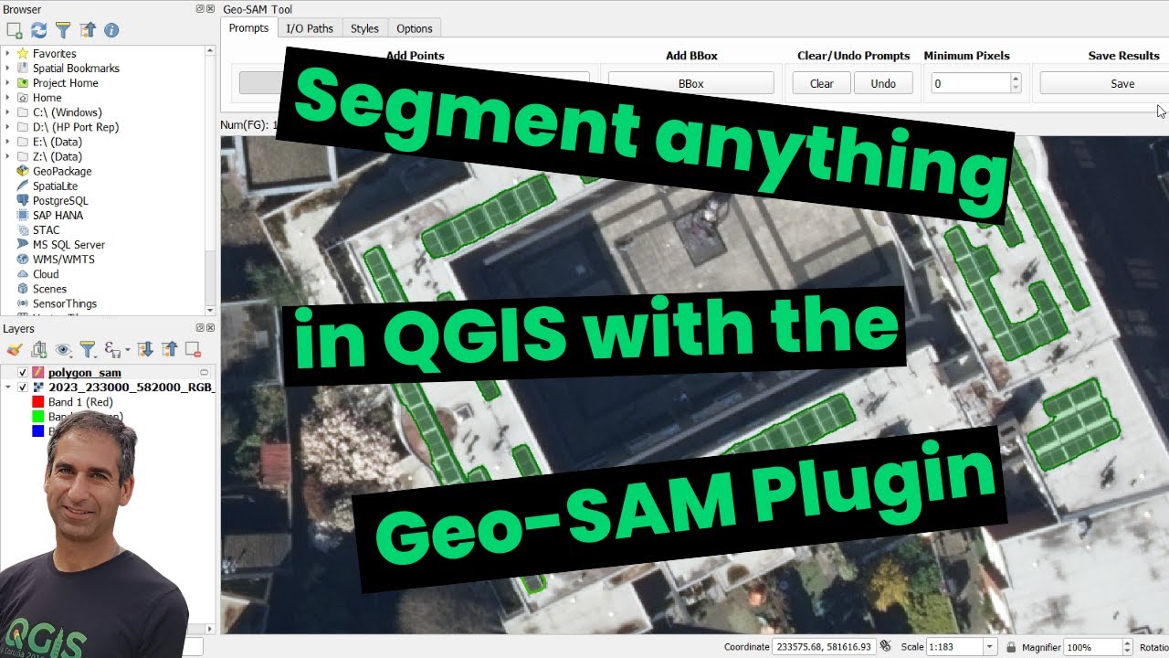The width and height of the screenshot is (1169, 658).
Task: Open the Styles tab
Action: tap(364, 28)
